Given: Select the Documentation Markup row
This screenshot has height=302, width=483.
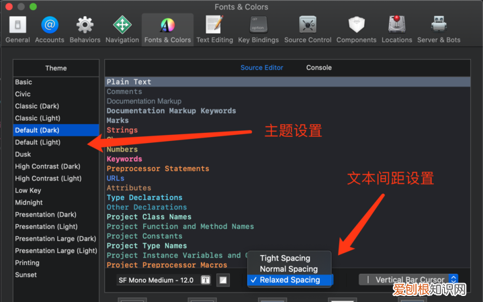Looking at the screenshot, I should pyautogui.click(x=288, y=101).
